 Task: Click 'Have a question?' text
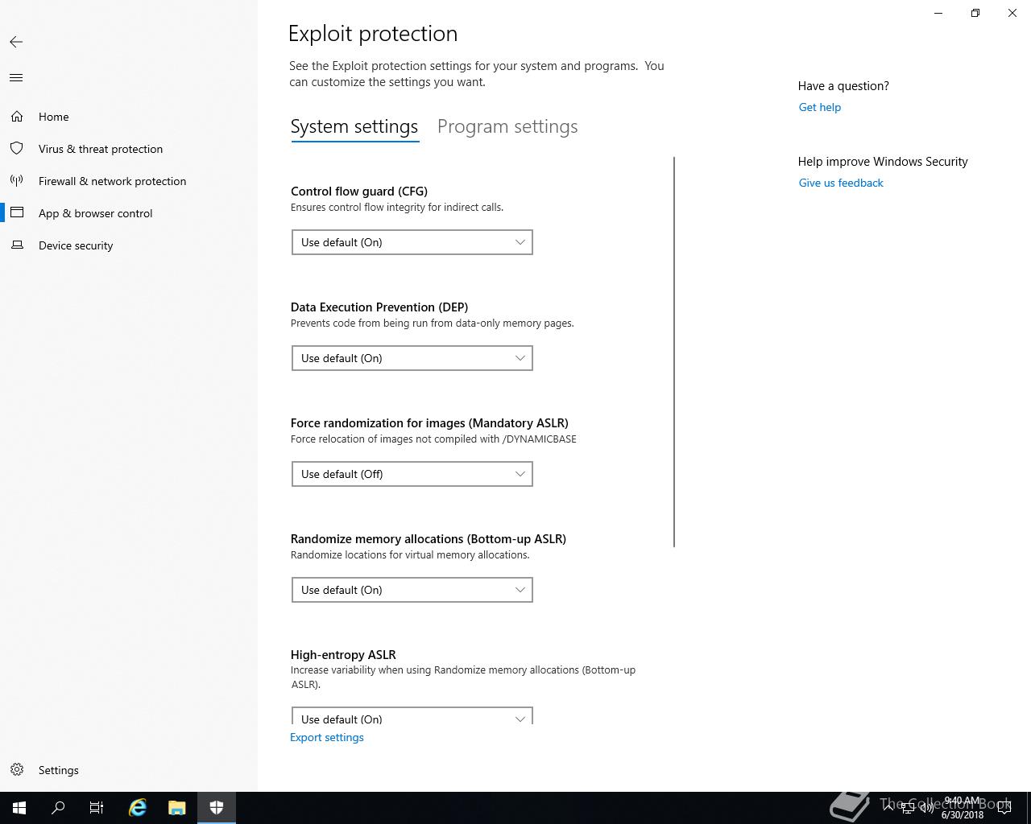843,86
